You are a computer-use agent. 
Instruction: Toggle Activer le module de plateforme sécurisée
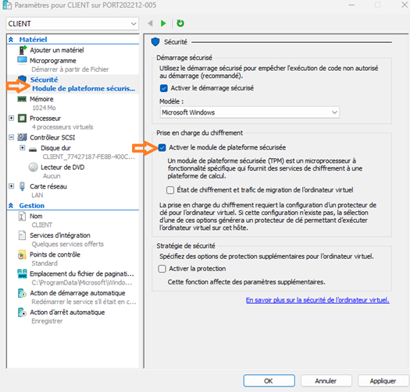(x=162, y=148)
